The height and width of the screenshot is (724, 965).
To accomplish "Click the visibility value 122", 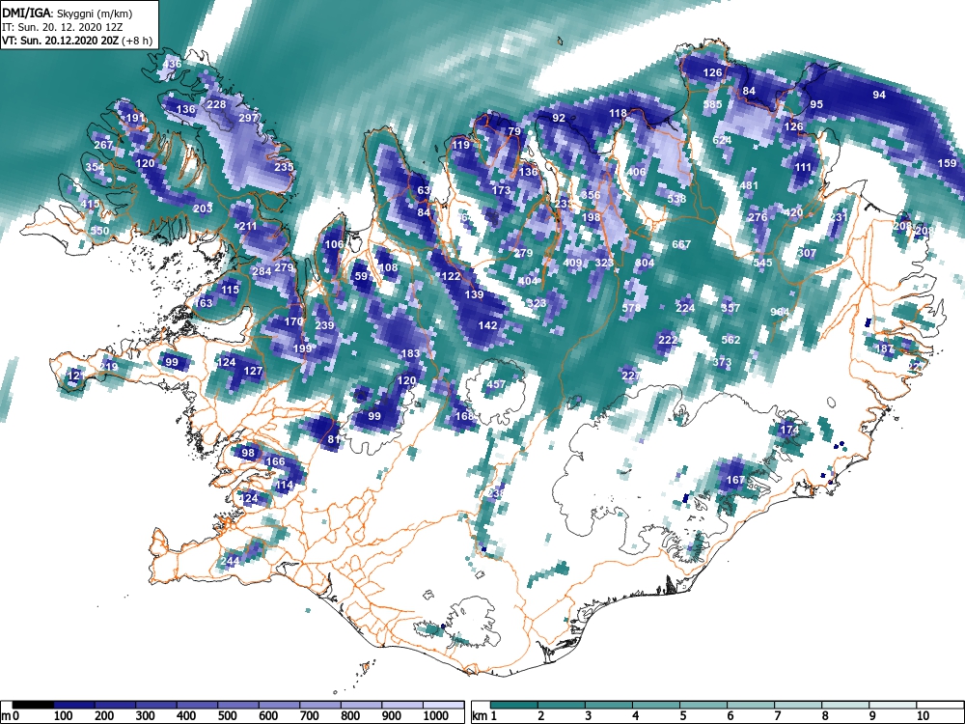I will pyautogui.click(x=451, y=276).
